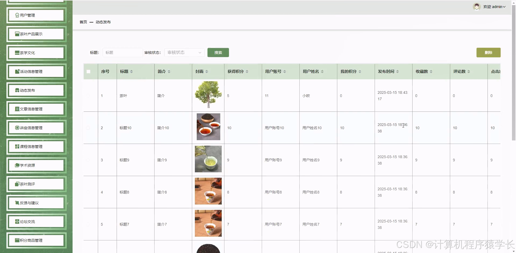Image resolution: width=516 pixels, height=253 pixels.
Task: Open 活动信息管理 menu item
Action: pos(37,72)
